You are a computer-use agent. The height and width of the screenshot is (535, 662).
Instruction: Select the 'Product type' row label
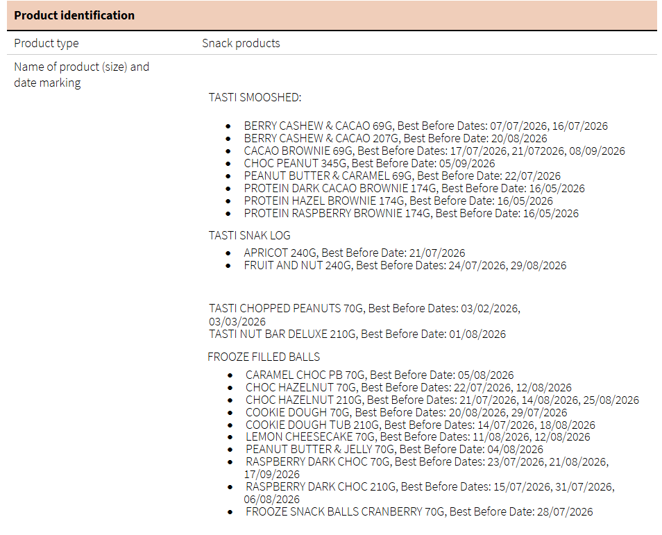[x=46, y=43]
